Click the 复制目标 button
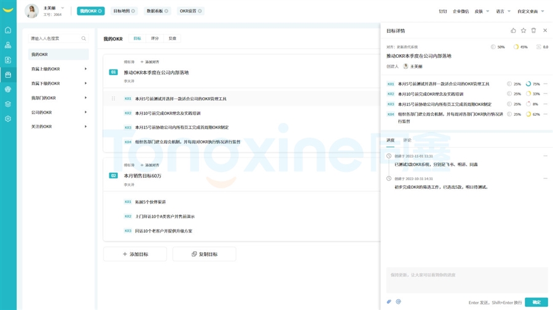The height and width of the screenshot is (310, 553). coord(204,254)
